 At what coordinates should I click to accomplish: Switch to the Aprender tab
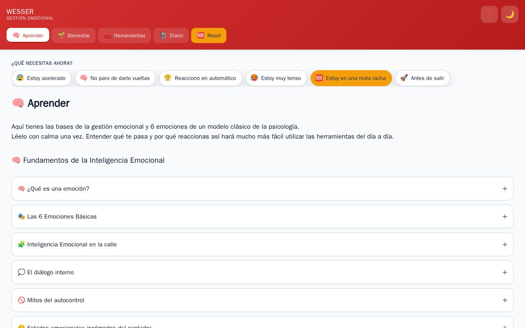point(28,35)
